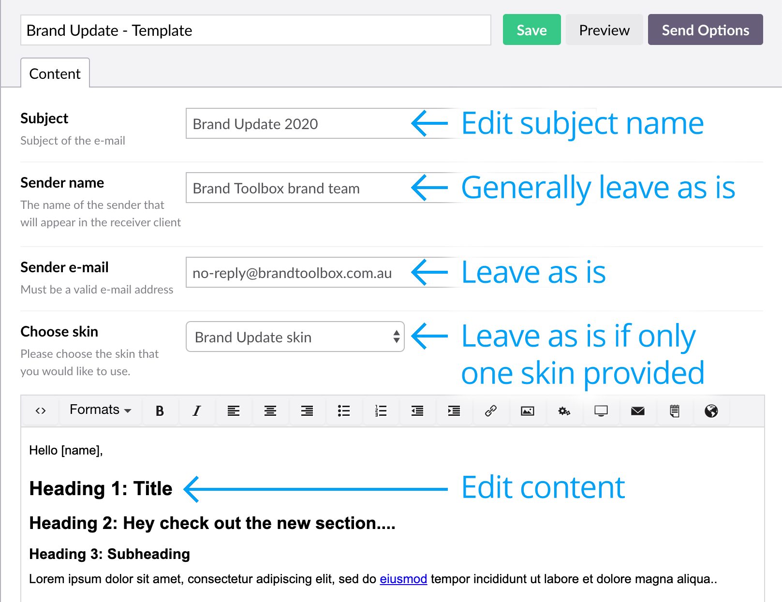The width and height of the screenshot is (782, 602).
Task: Click the Preview button
Action: pyautogui.click(x=605, y=30)
